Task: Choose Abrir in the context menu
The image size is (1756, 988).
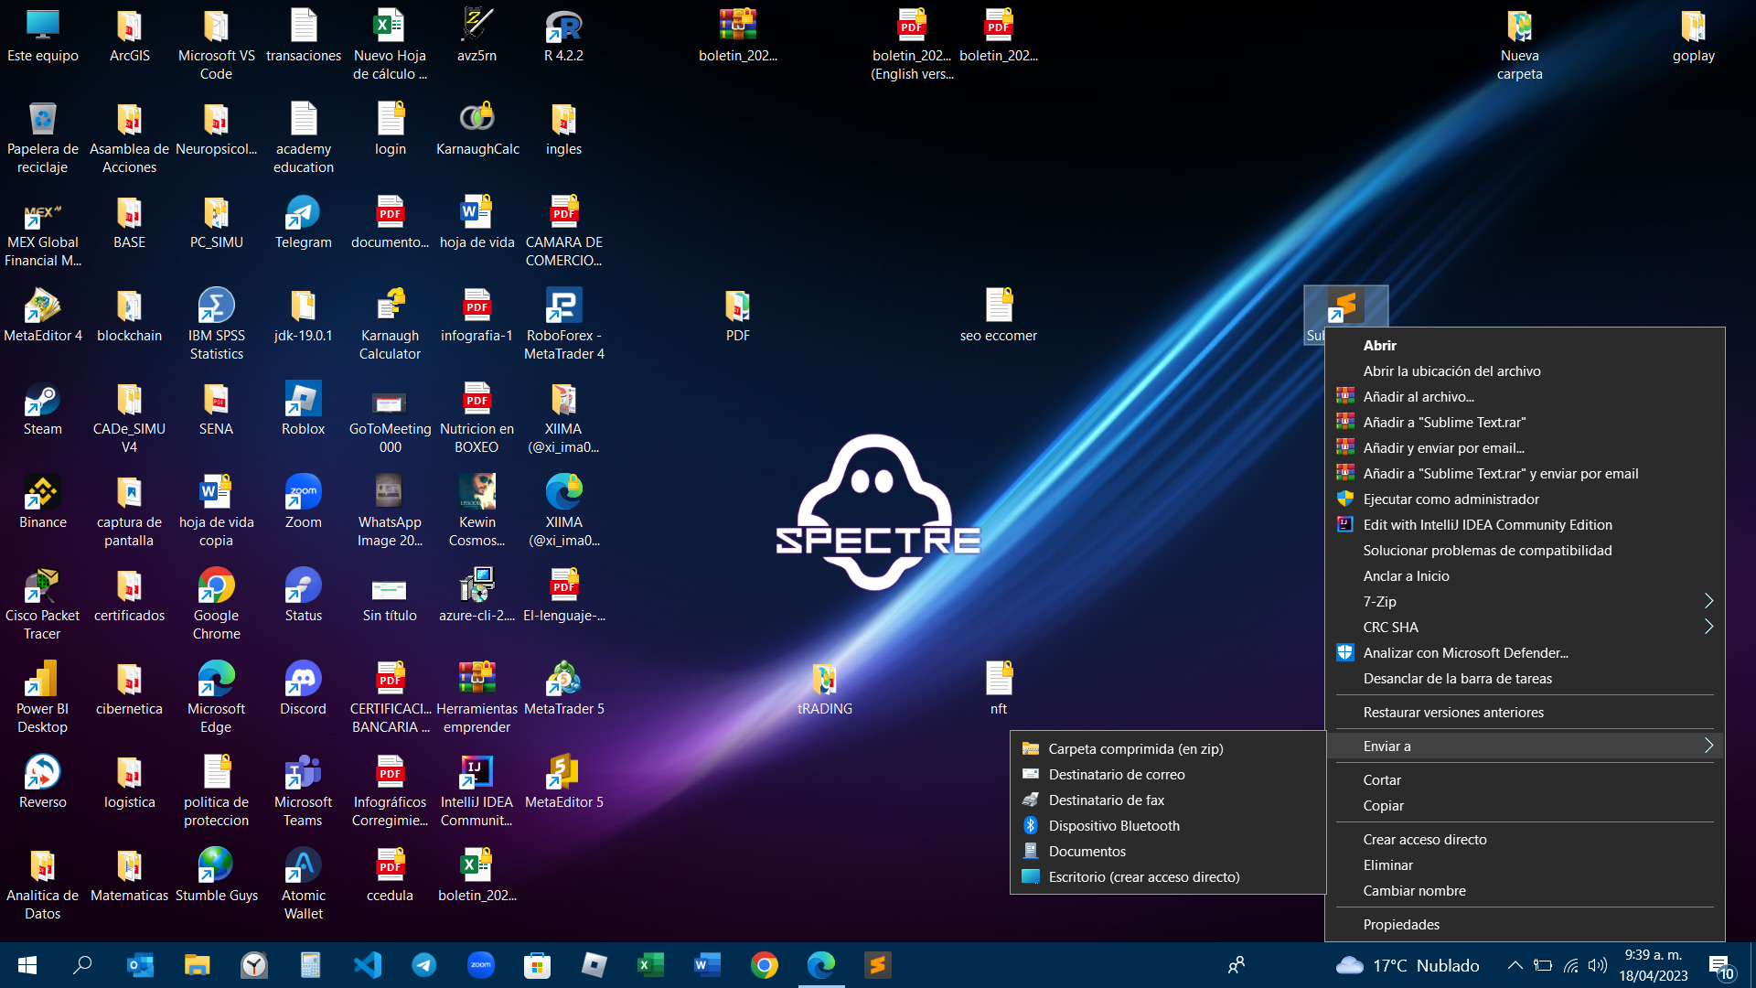Action: coord(1525,345)
